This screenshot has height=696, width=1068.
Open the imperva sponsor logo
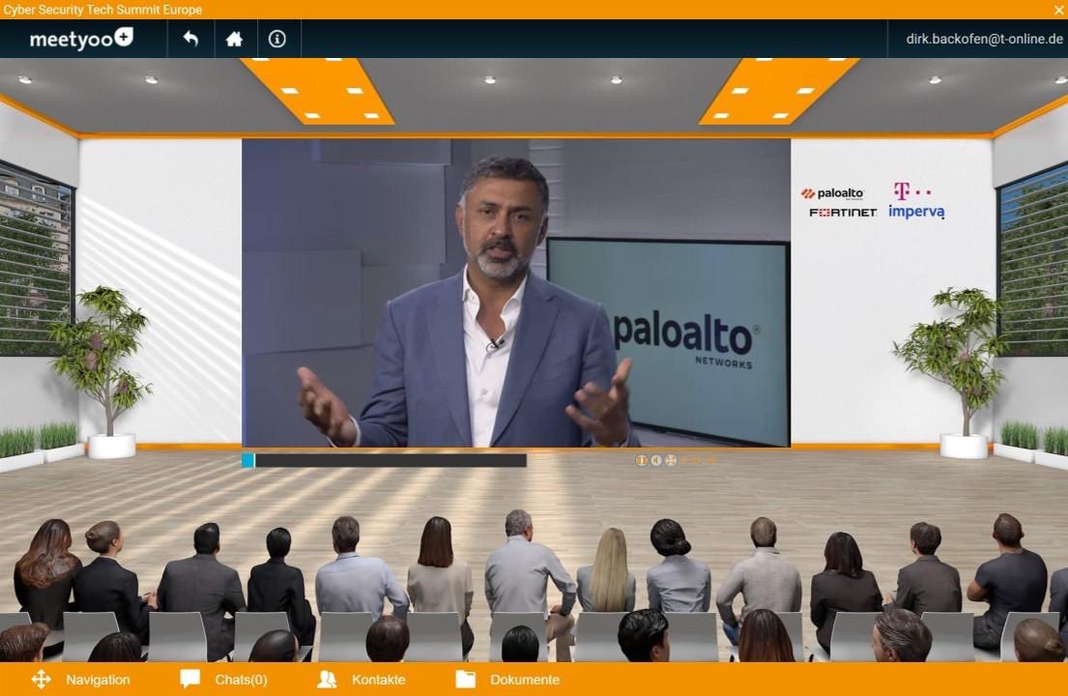[916, 212]
